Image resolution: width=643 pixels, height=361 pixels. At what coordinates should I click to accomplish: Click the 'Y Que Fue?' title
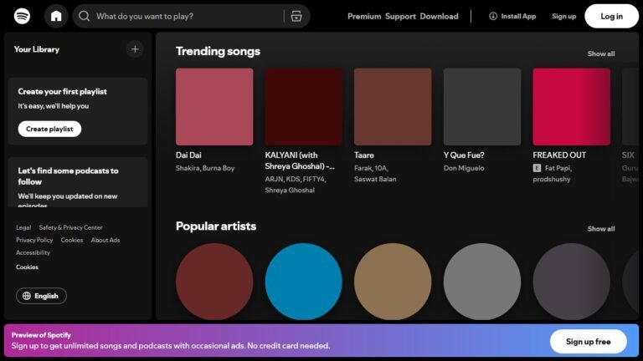(464, 155)
